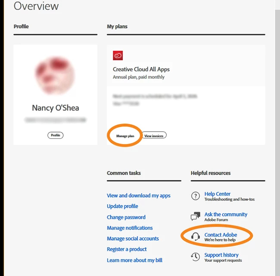Click 'Annual plan, paid monthly' text
This screenshot has width=280, height=276.
click(x=139, y=77)
